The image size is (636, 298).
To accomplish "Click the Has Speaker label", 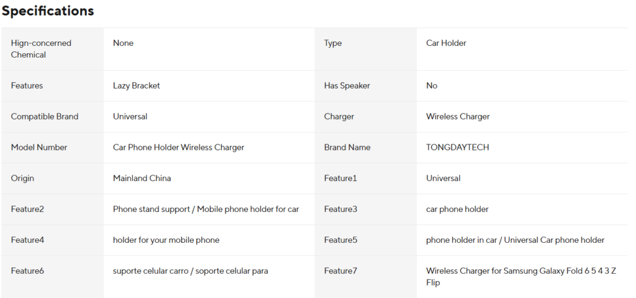I will (x=347, y=85).
